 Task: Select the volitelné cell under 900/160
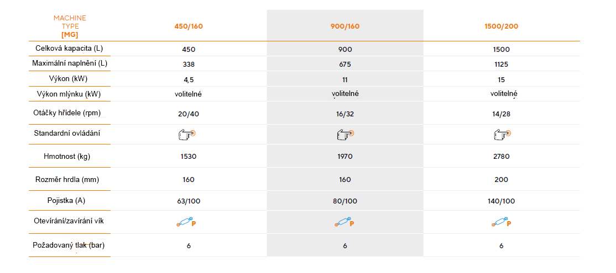click(345, 94)
